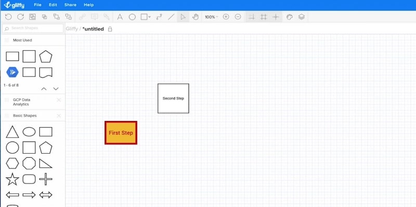
Task: Click the Duplicate shape icon
Action: [x=45, y=17]
